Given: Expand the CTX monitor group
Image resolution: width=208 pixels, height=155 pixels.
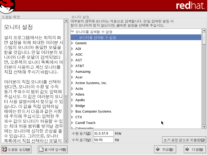Looking at the screenshot, I should pyautogui.click(x=72, y=117).
